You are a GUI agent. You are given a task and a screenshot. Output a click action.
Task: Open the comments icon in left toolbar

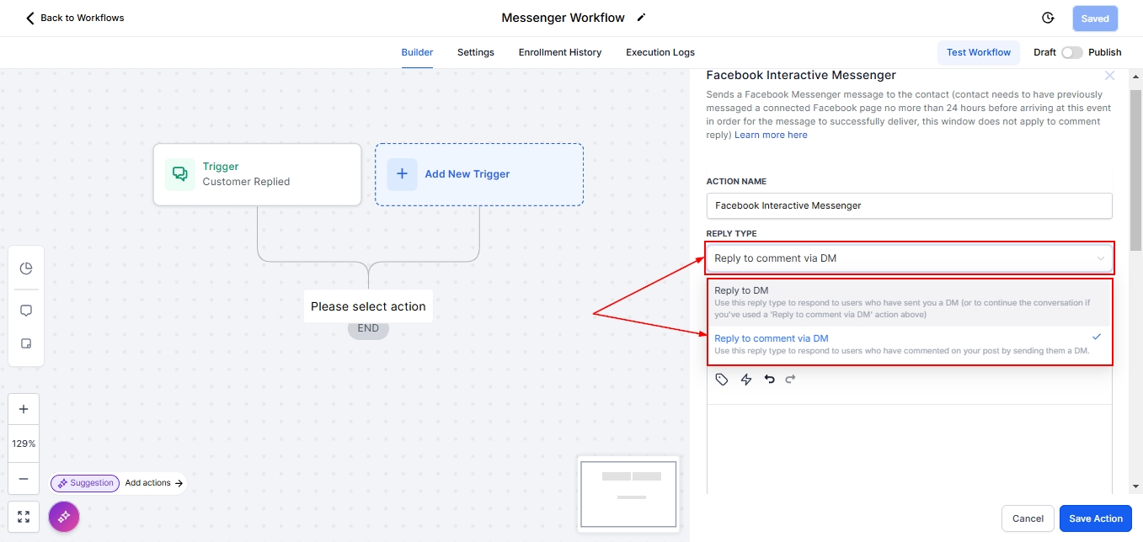coord(26,311)
